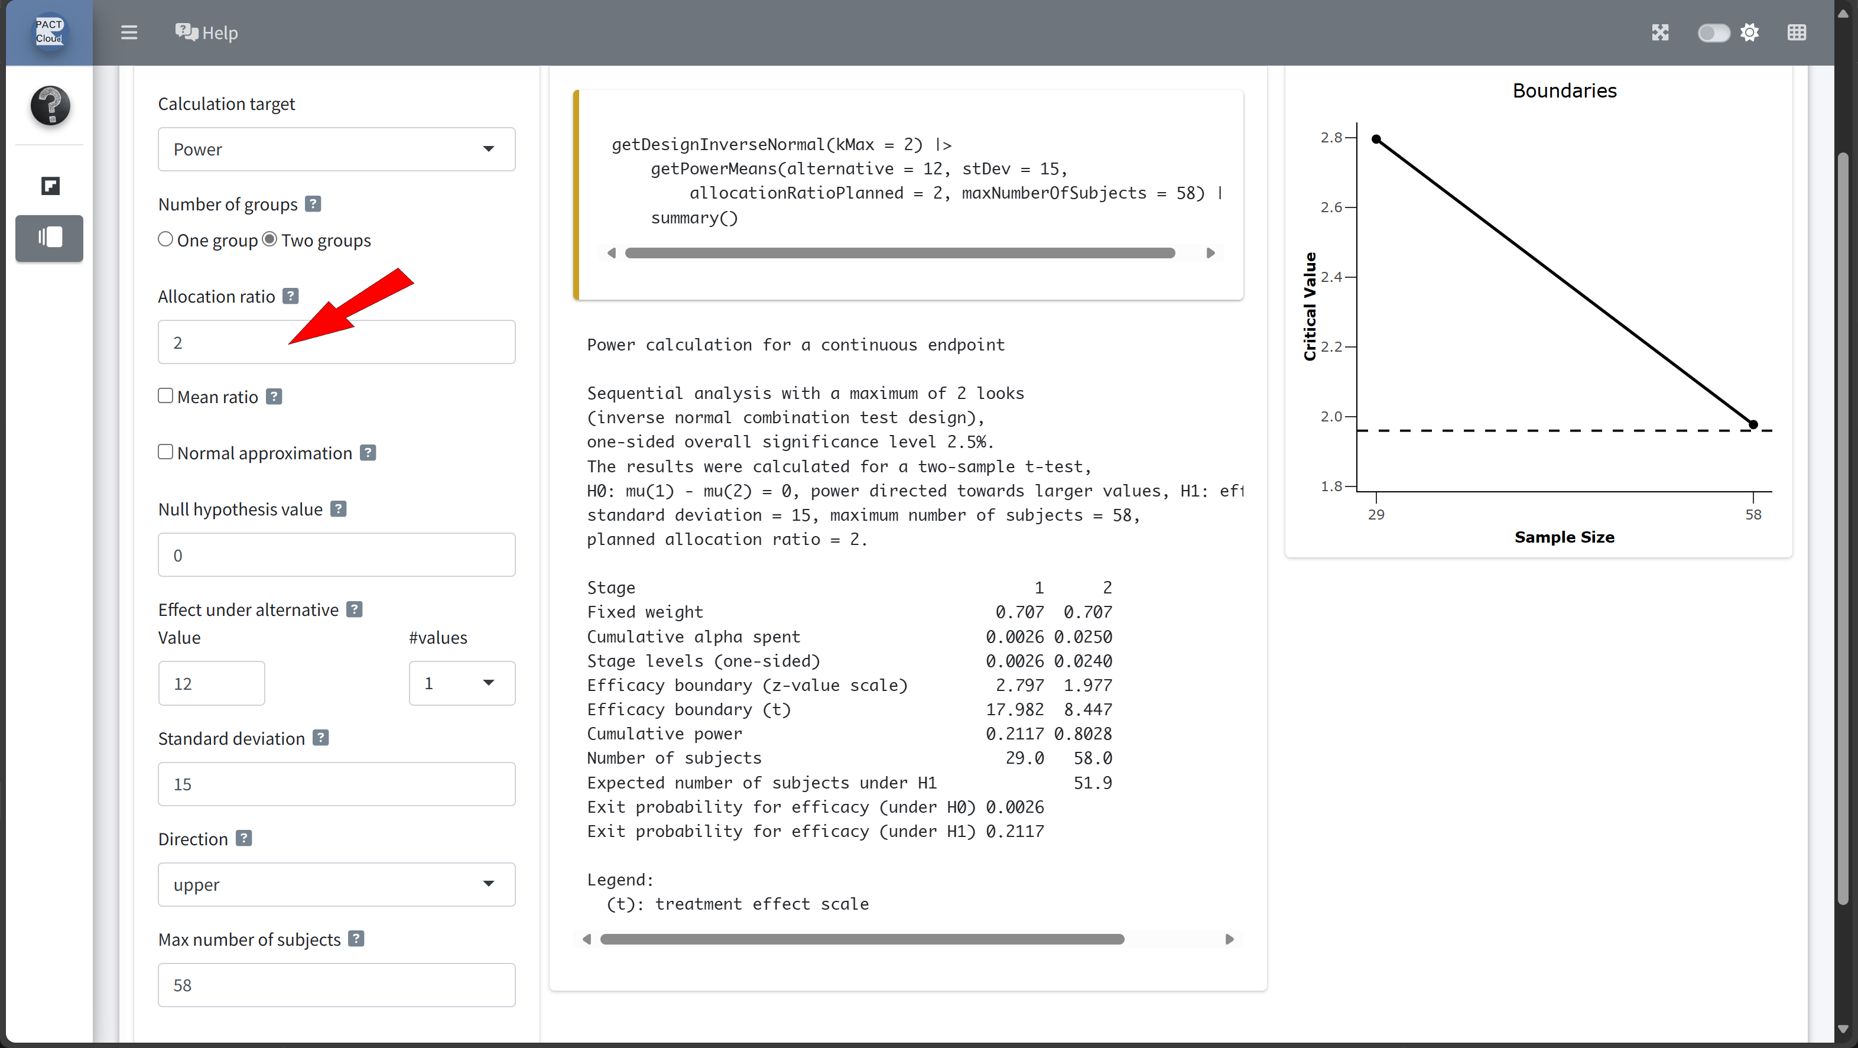1858x1048 pixels.
Task: Click the Standard deviation input field
Action: coord(336,784)
